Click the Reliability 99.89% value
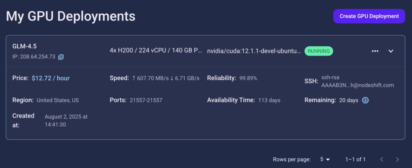 coord(248,78)
